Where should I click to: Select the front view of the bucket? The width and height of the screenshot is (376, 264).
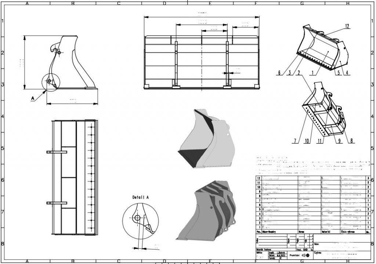pos(202,63)
